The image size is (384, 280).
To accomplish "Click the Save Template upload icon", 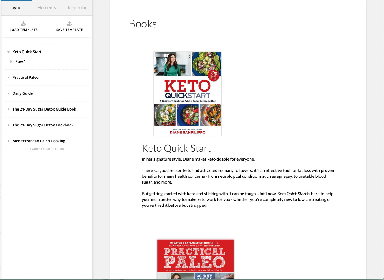I will click(70, 24).
